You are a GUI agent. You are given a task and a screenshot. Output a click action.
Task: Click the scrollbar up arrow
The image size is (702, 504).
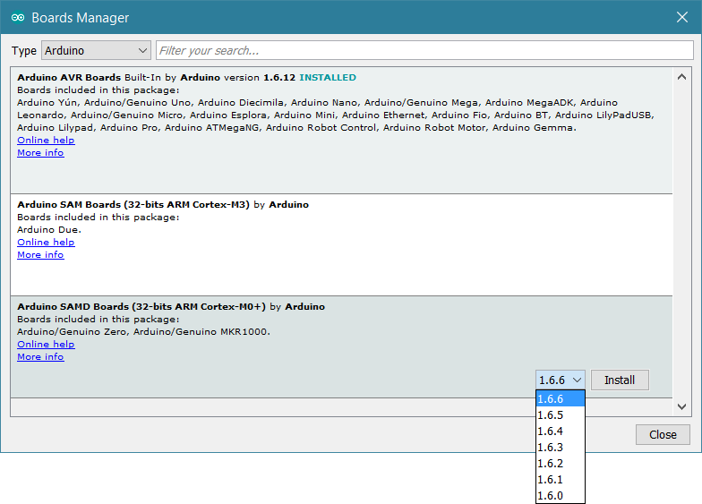[x=682, y=77]
